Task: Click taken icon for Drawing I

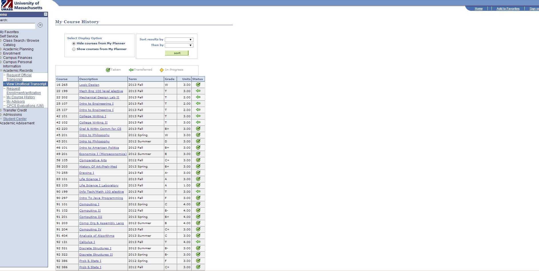Action: 198,173
